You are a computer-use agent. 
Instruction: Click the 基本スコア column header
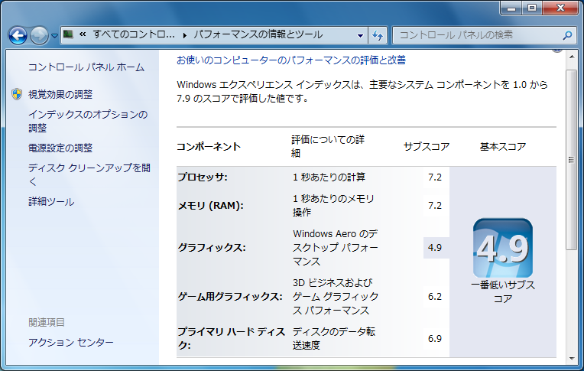pyautogui.click(x=503, y=147)
